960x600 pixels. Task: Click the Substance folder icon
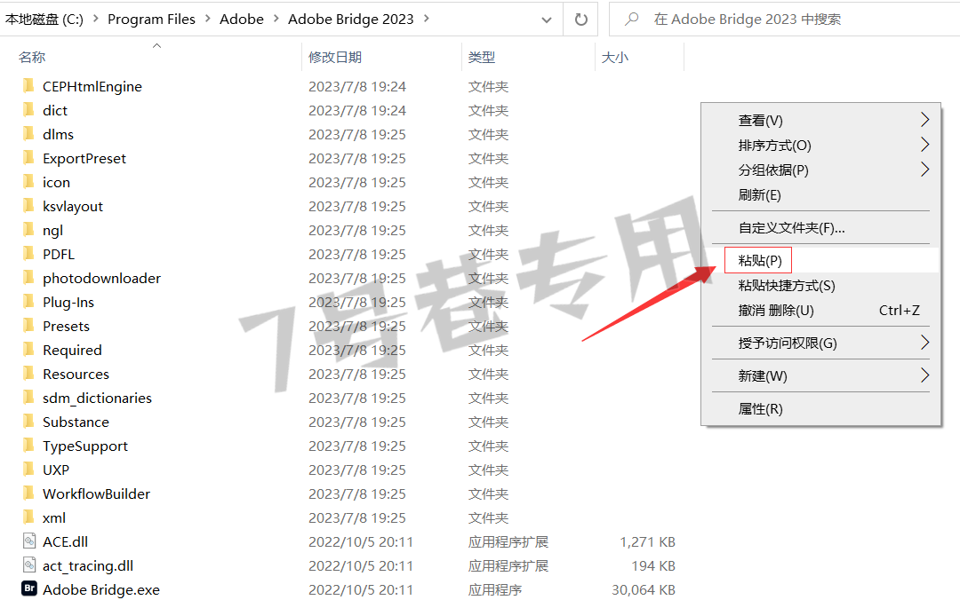(x=28, y=422)
